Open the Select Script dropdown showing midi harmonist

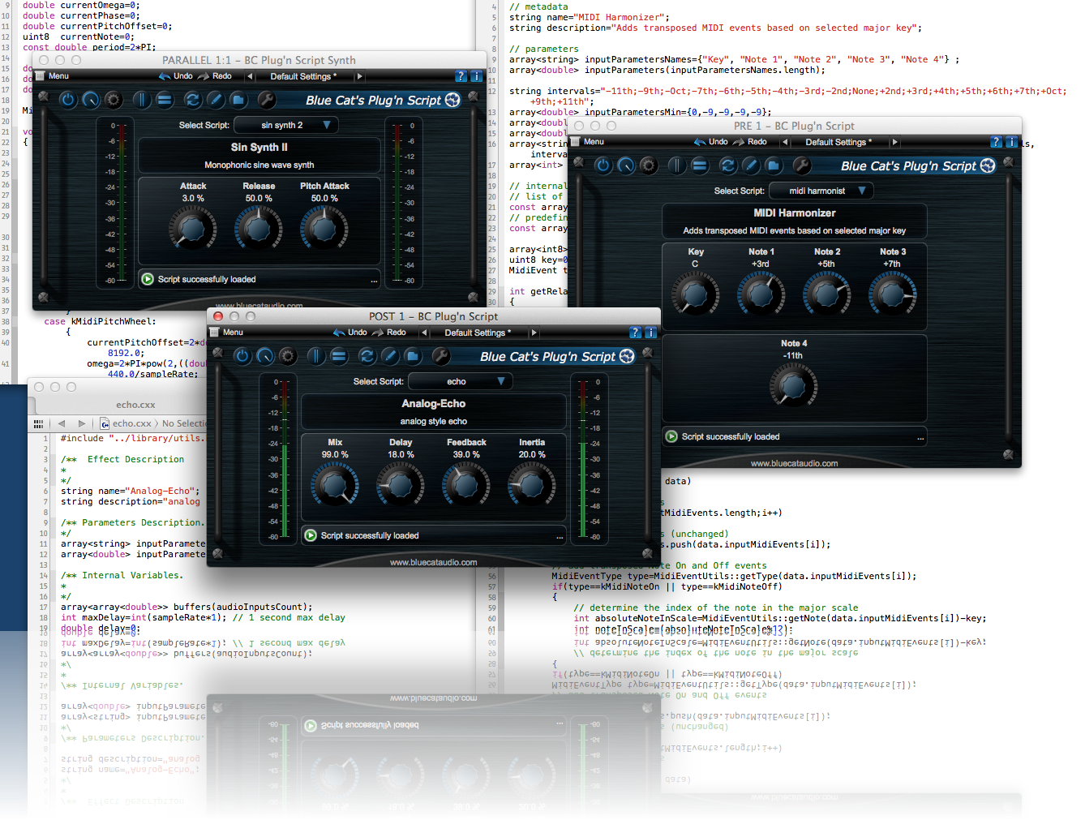click(821, 190)
